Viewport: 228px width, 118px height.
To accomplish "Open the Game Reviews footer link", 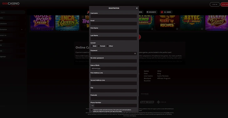I will tap(163, 76).
